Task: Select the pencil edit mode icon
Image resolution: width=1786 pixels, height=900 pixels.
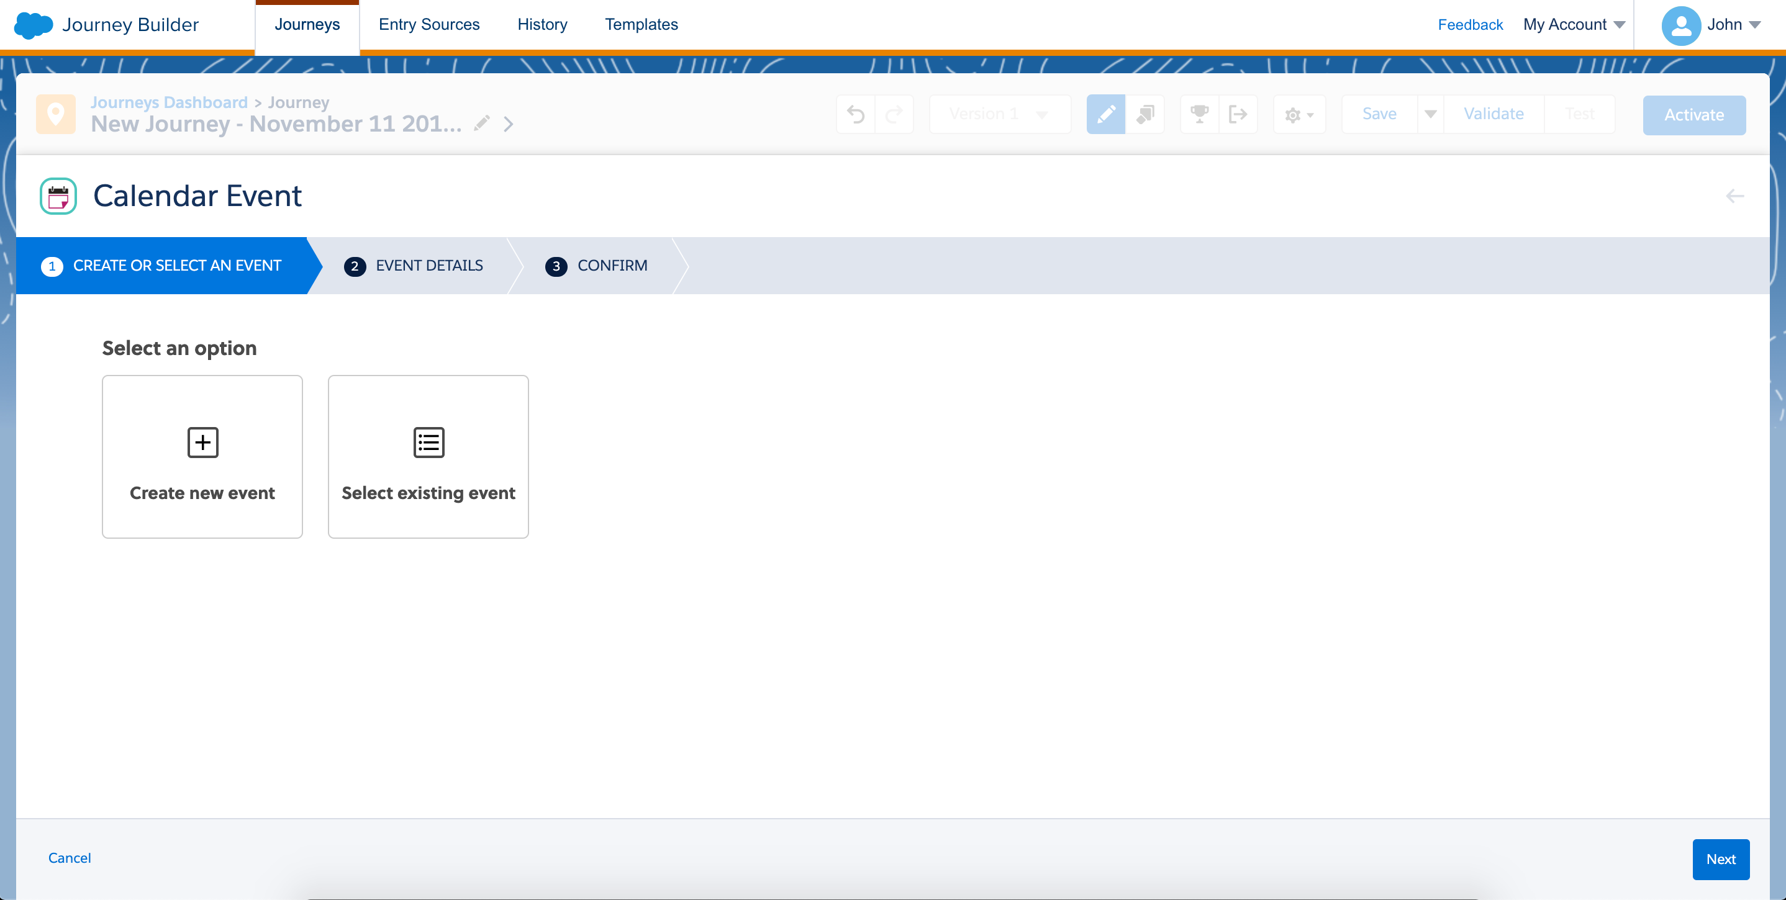Action: (x=1105, y=114)
